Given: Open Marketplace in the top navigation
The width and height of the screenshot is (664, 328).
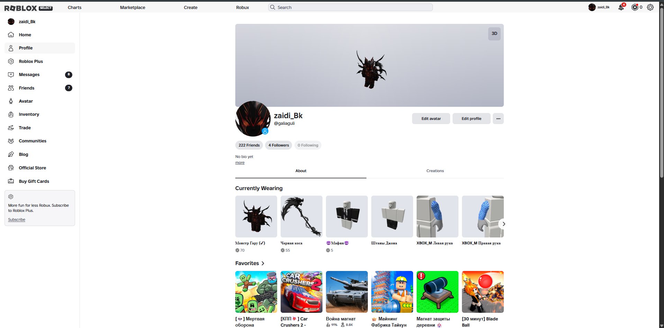Looking at the screenshot, I should [133, 7].
